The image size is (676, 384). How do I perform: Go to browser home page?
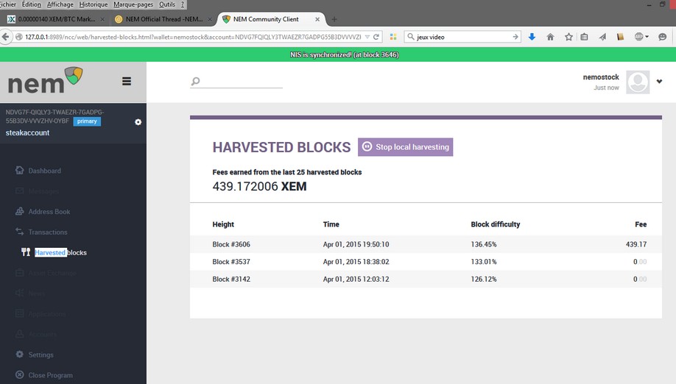550,37
